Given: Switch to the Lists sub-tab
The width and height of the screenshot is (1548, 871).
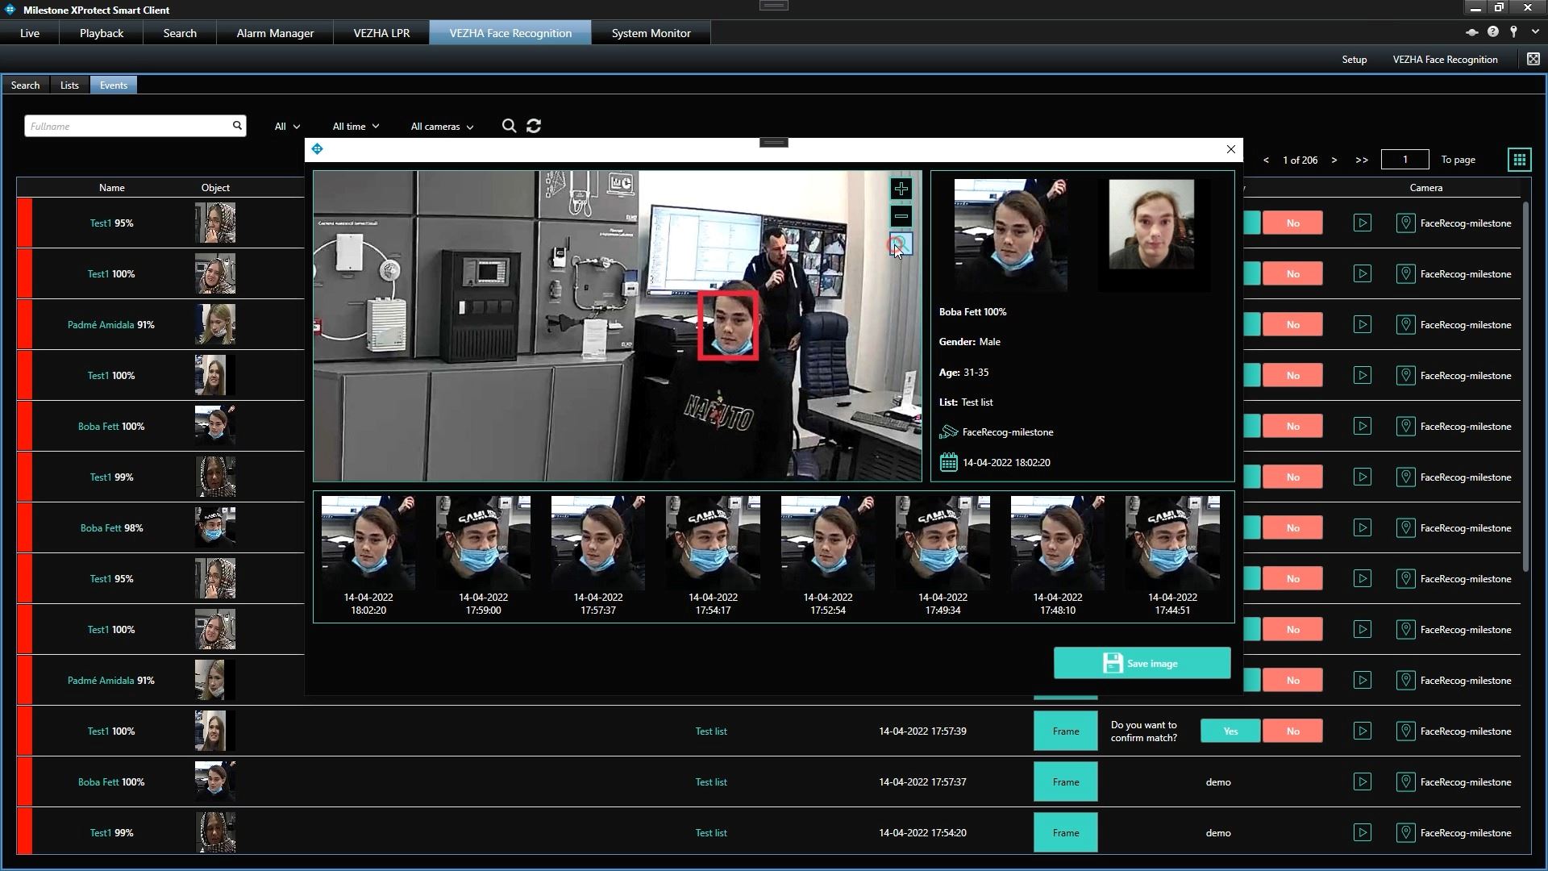Looking at the screenshot, I should [69, 85].
